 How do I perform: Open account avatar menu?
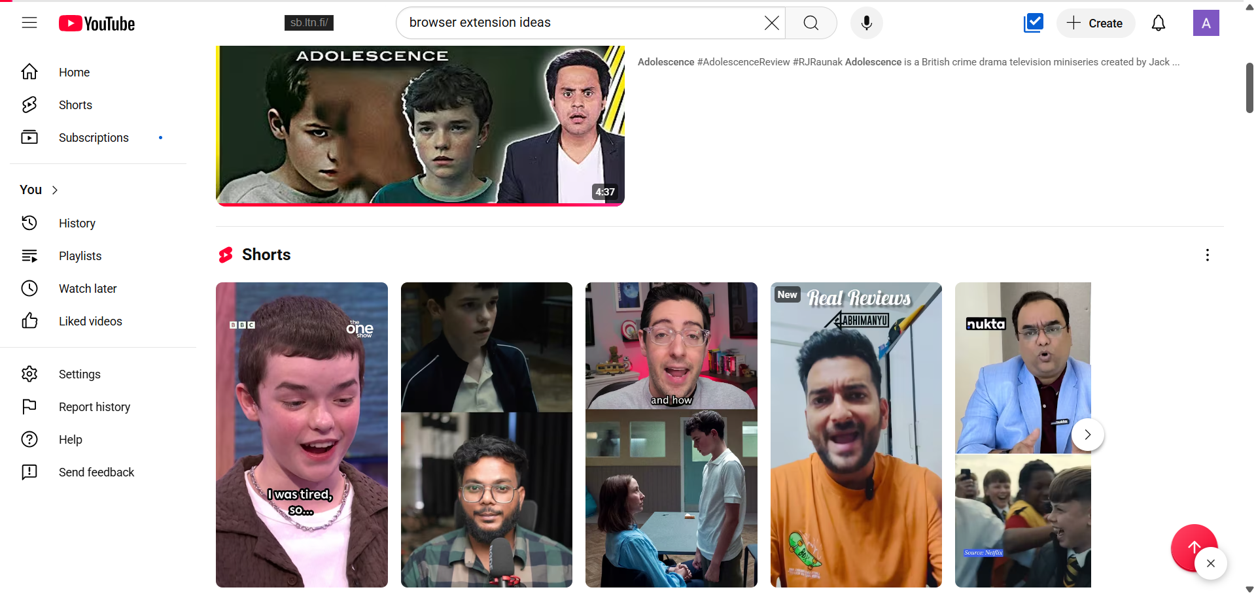point(1206,23)
